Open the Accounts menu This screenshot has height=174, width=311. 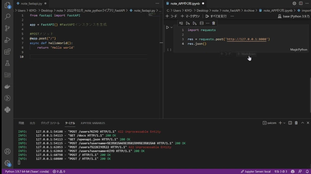pos(8,151)
